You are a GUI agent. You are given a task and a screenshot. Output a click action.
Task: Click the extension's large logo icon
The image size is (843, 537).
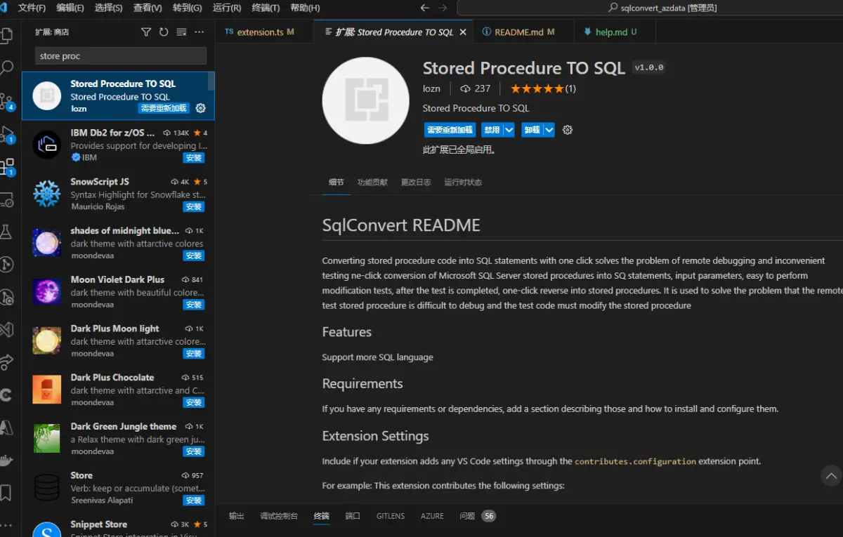[x=365, y=100]
